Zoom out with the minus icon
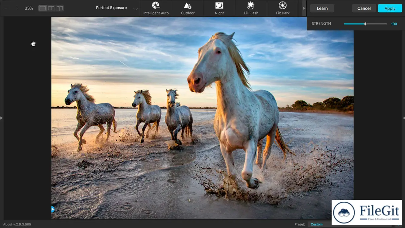 click(6, 8)
